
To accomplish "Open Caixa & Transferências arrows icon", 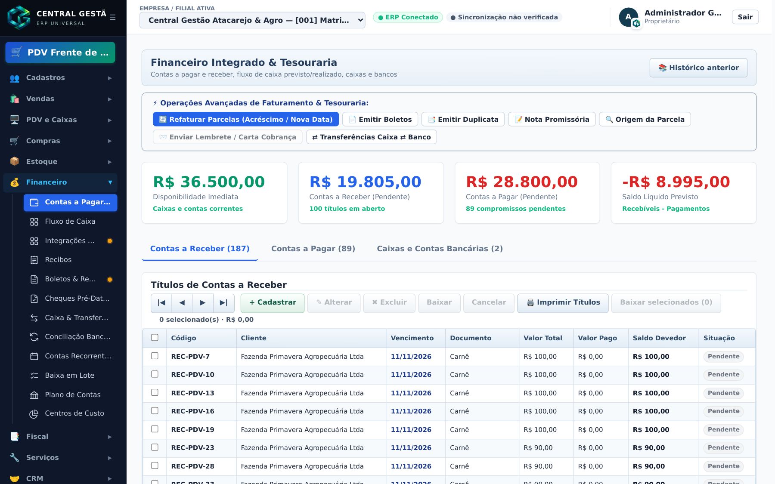I will pos(34,318).
